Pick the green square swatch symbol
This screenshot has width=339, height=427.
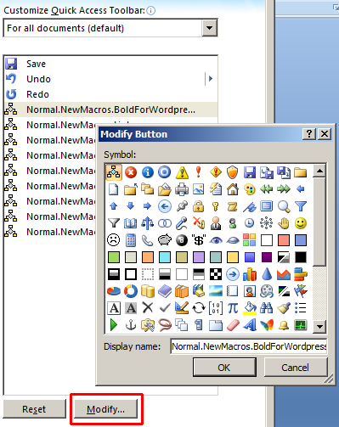(114, 257)
